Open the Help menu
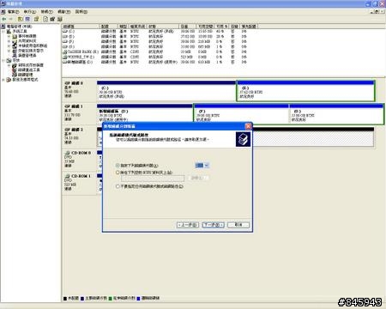 pyautogui.click(x=81, y=12)
